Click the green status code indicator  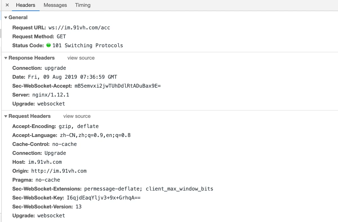[x=48, y=45]
